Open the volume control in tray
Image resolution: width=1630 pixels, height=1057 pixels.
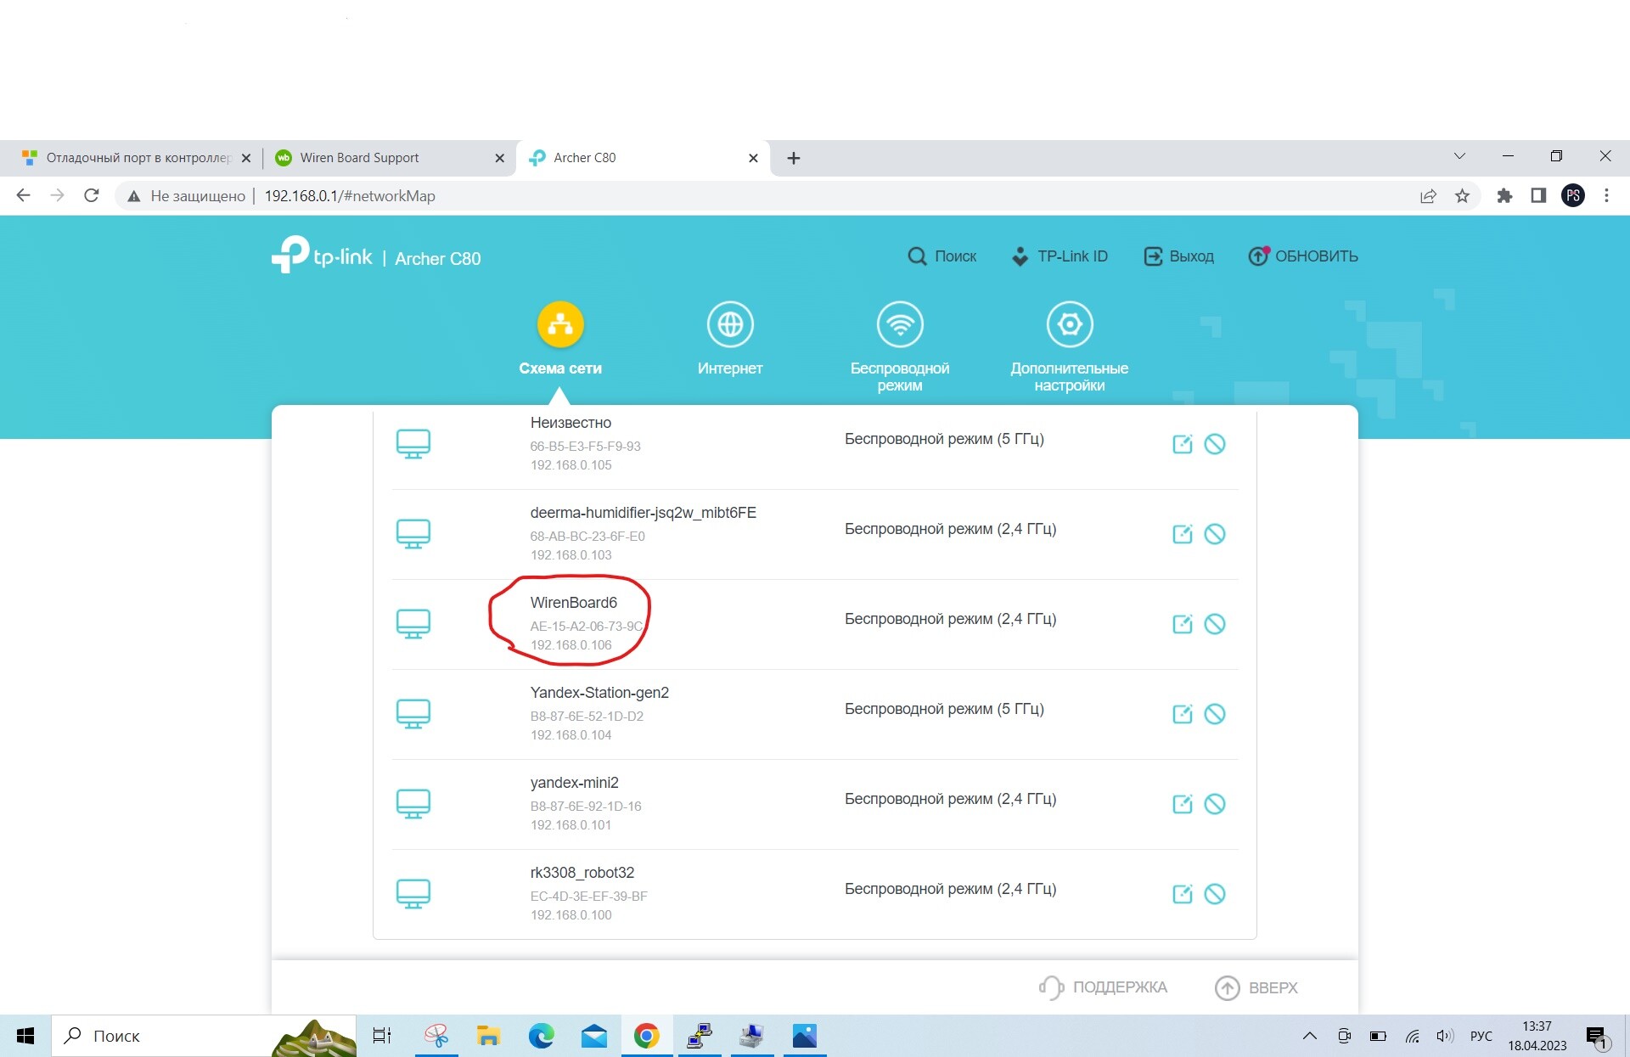pos(1445,1036)
